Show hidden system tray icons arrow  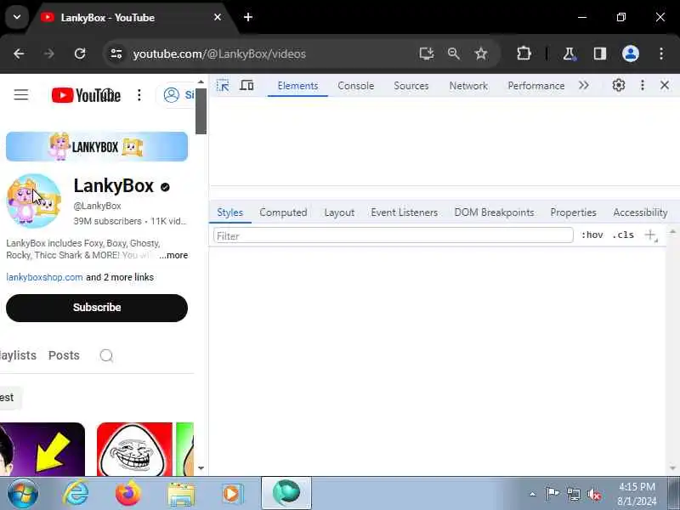pos(533,494)
